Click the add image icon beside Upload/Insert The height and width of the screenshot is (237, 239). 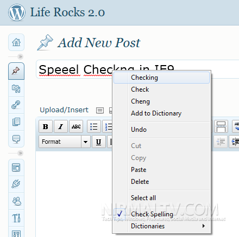click(100, 110)
